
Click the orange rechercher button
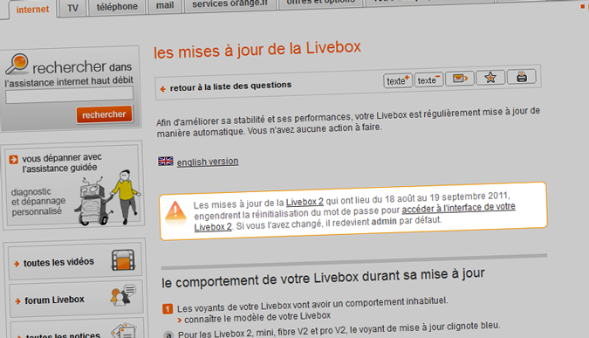pos(104,114)
